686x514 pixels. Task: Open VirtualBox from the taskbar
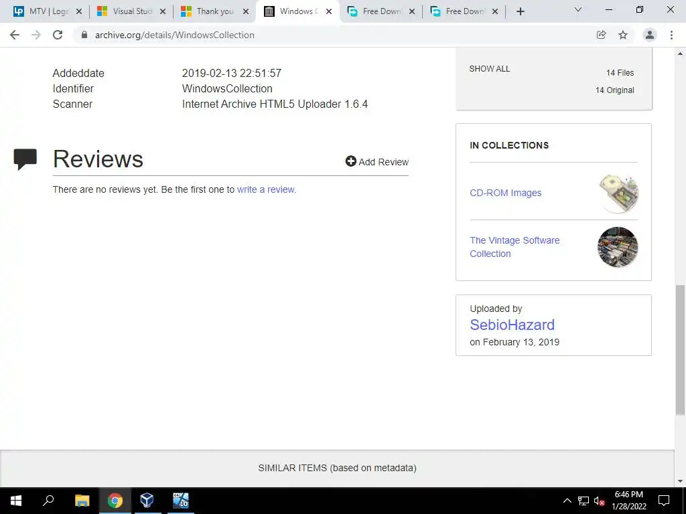tap(147, 501)
